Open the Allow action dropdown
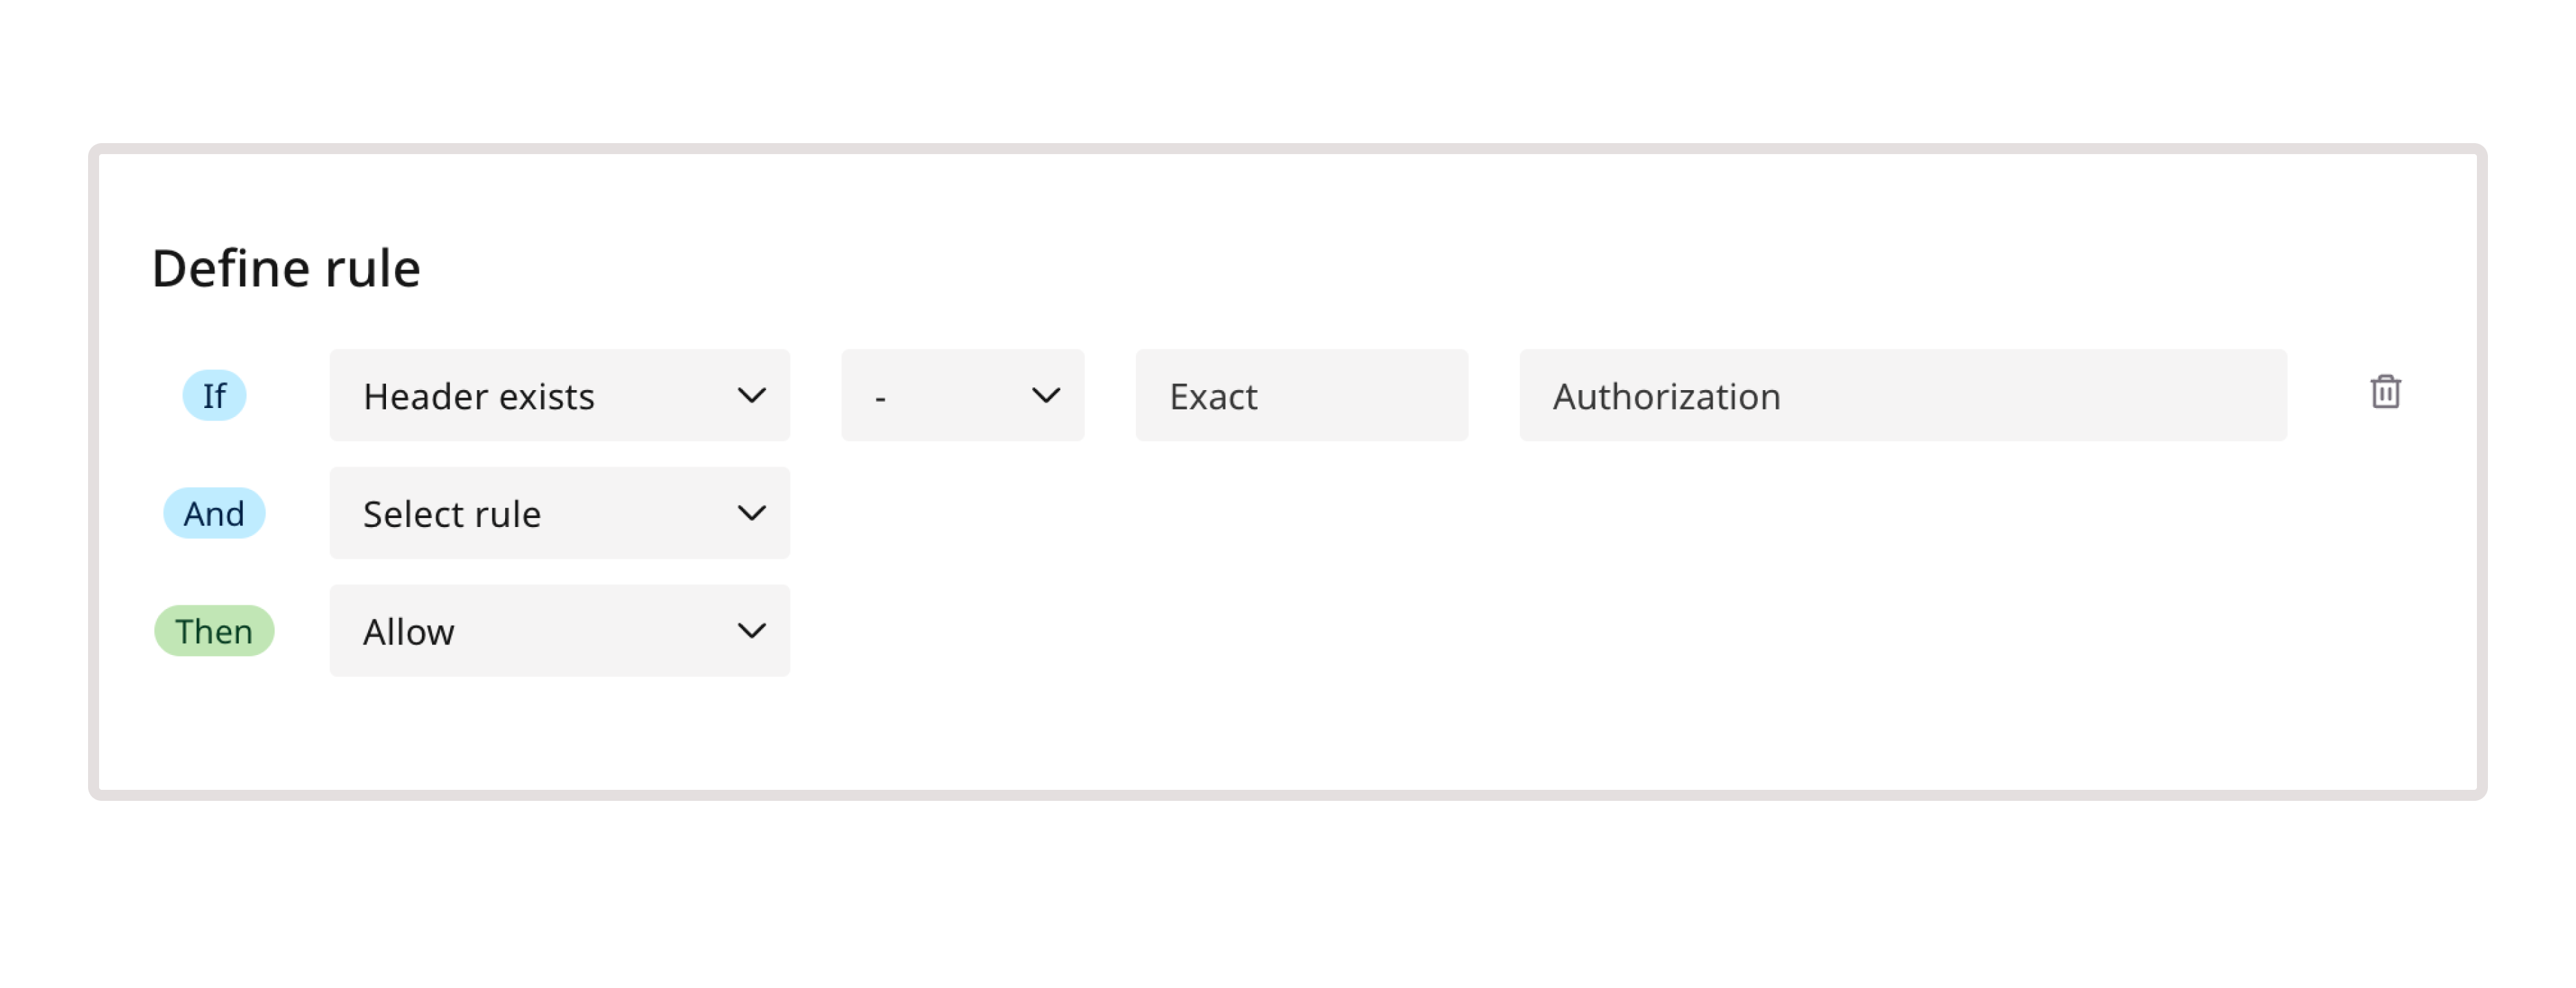The height and width of the screenshot is (988, 2576). pos(558,631)
